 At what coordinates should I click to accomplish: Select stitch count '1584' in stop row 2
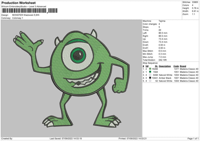pos(155,72)
